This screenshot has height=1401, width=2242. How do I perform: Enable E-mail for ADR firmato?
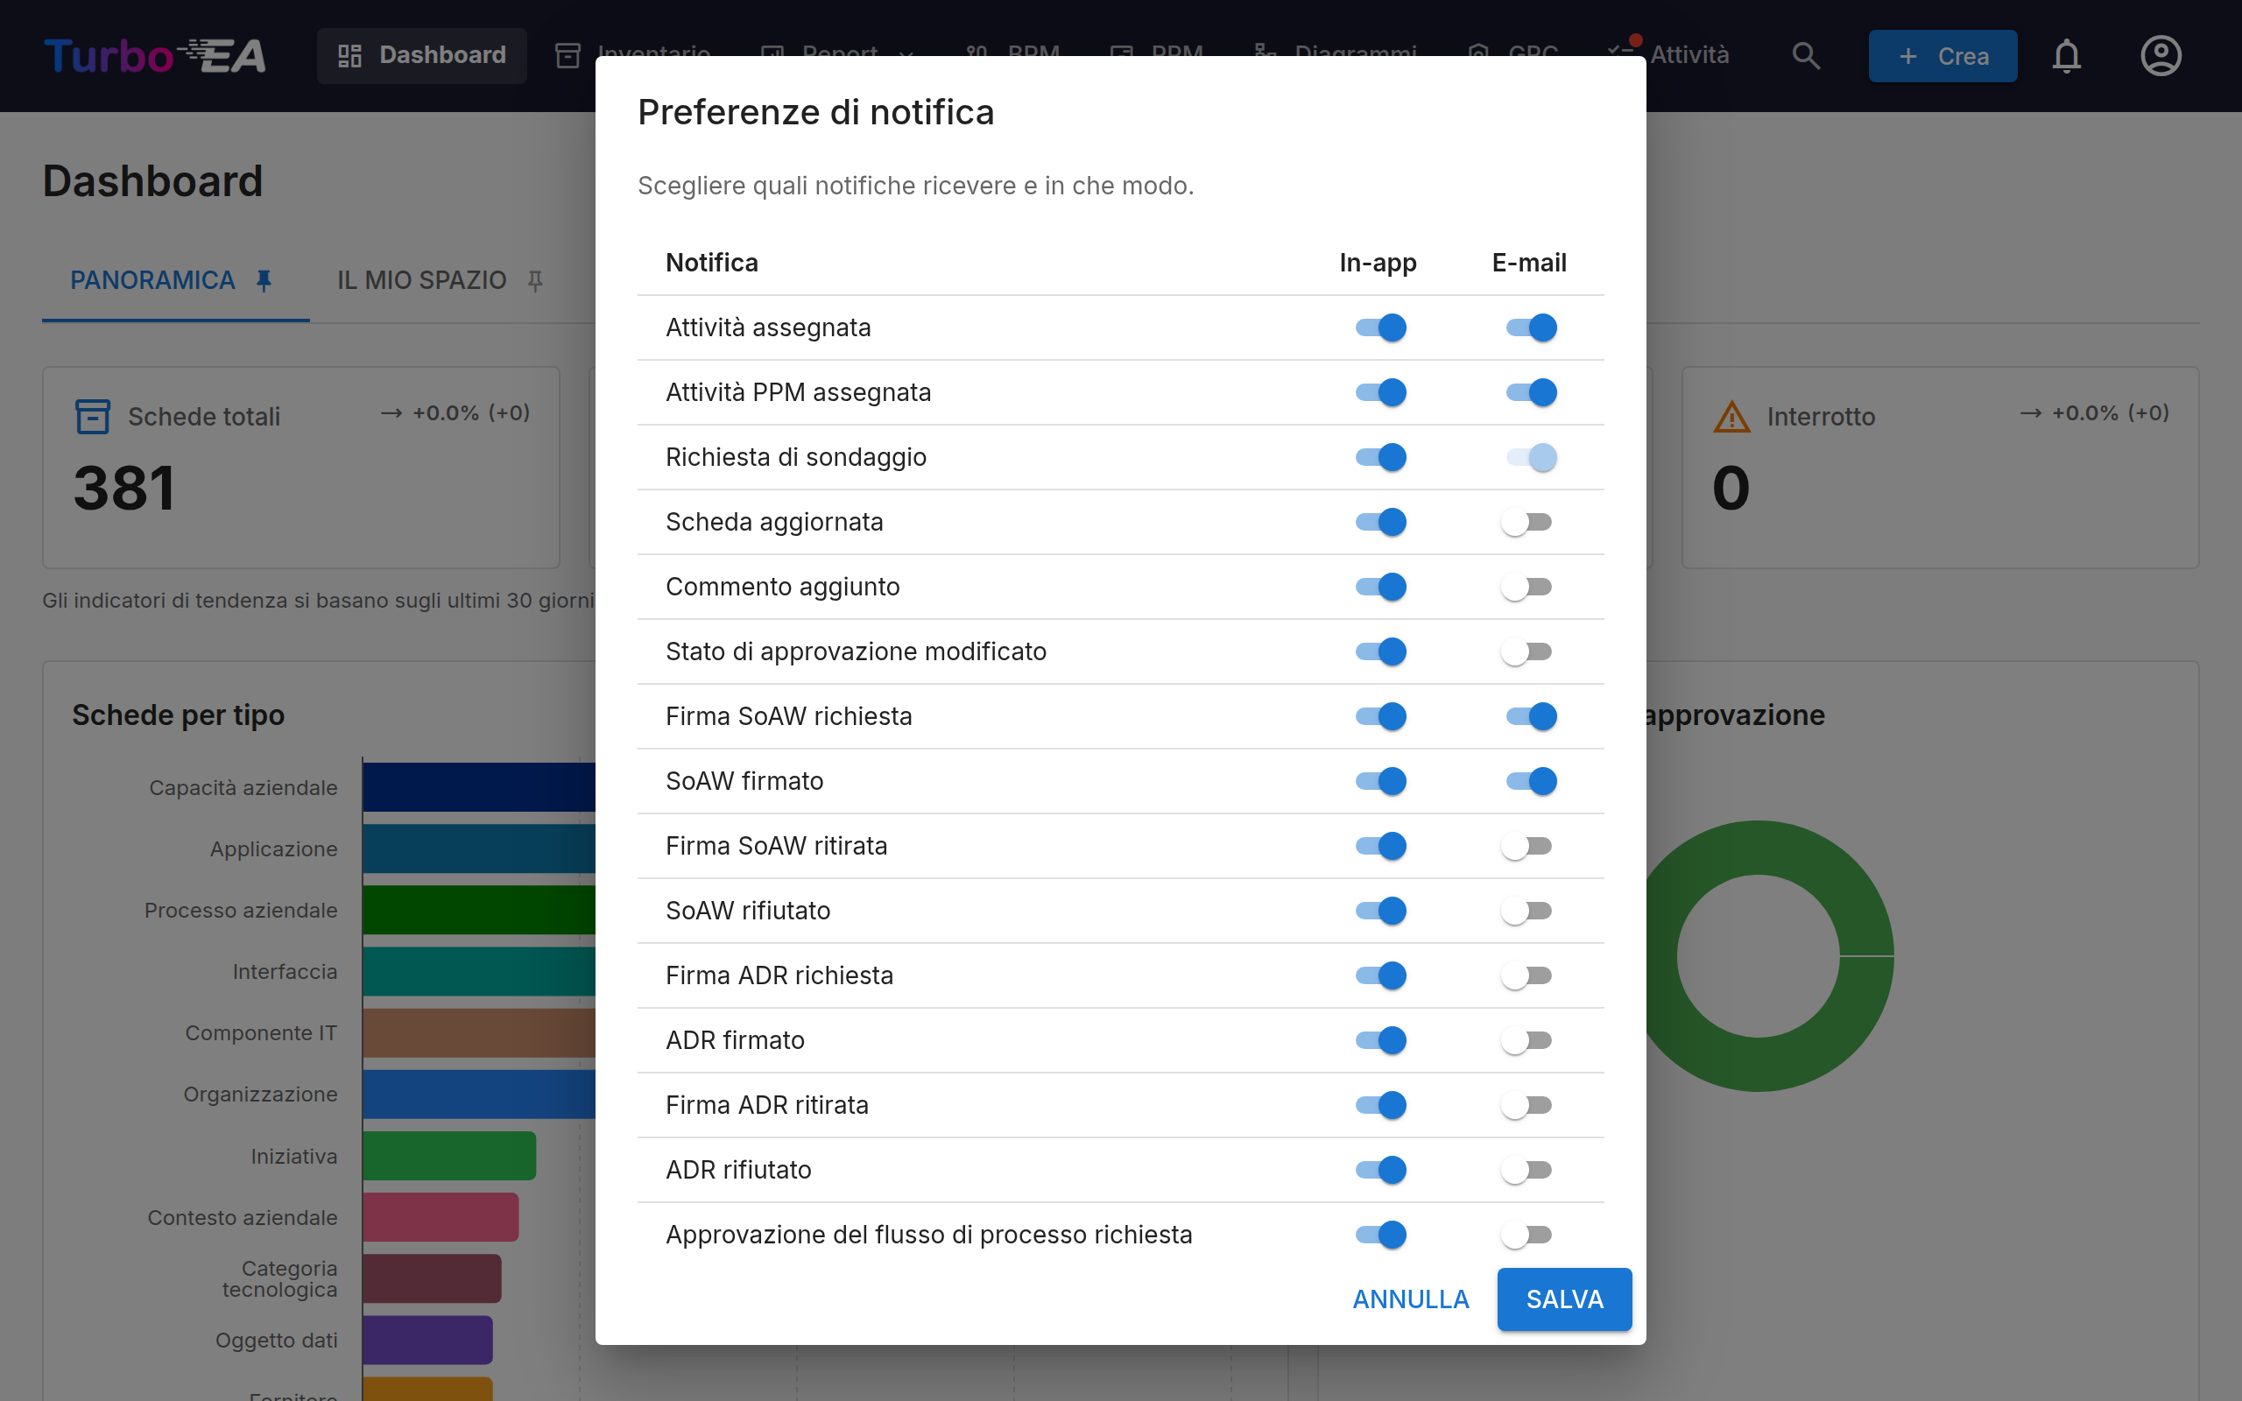[x=1526, y=1040]
